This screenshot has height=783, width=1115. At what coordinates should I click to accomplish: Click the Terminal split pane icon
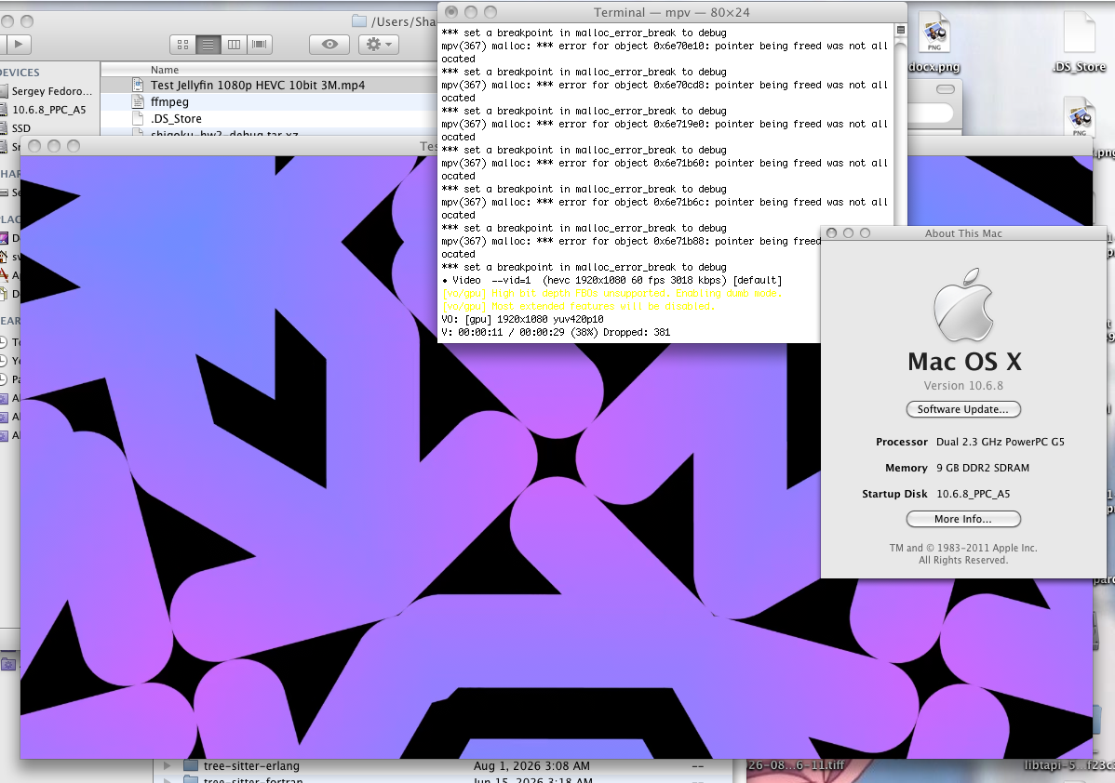(x=900, y=30)
